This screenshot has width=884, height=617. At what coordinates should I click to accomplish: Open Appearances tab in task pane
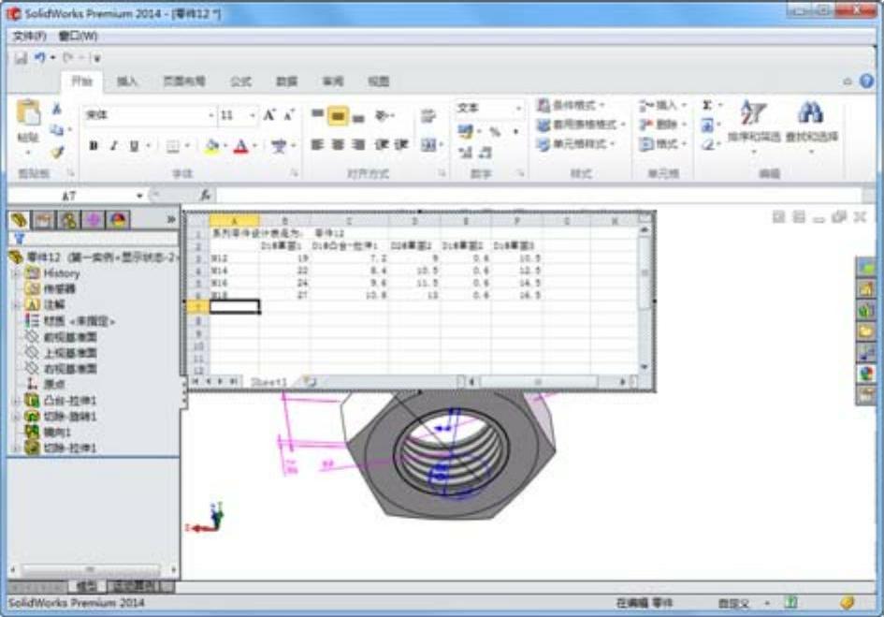(x=866, y=374)
